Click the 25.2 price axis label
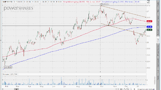This screenshot has width=161, height=90. [x=148, y=68]
